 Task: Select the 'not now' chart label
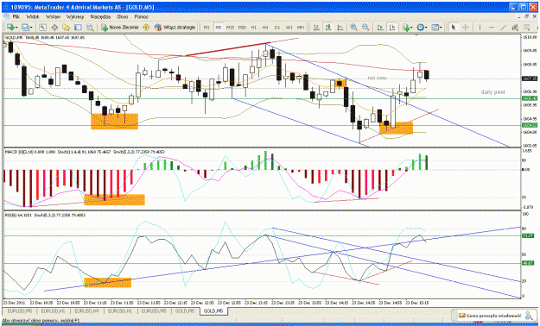(377, 78)
